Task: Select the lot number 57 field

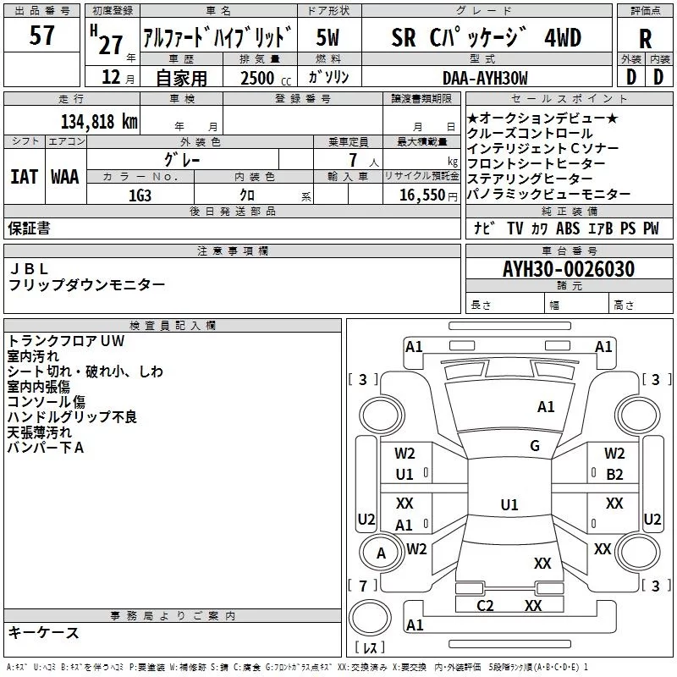Action: coord(41,35)
